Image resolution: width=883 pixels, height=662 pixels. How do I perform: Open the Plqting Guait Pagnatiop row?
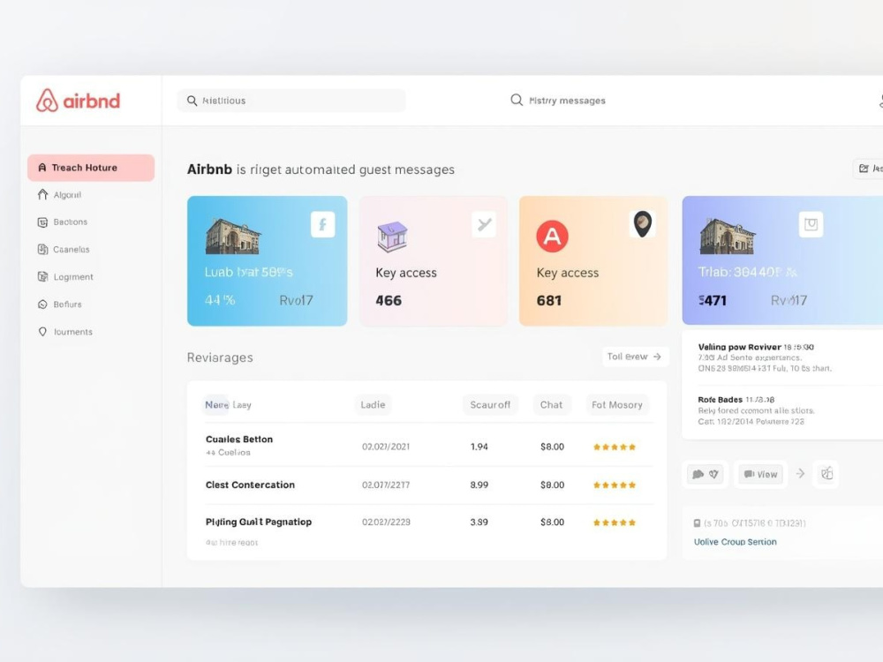pos(428,529)
